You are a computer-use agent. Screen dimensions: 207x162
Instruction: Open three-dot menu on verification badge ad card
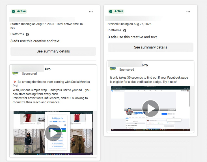point(188,12)
